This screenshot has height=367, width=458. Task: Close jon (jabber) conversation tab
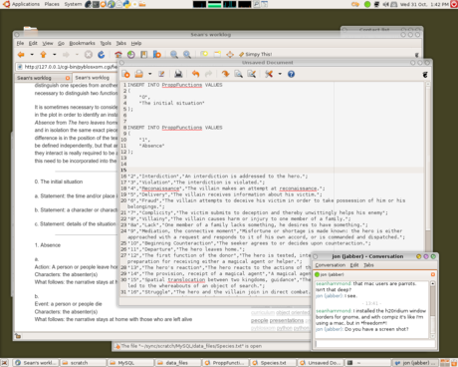433,274
